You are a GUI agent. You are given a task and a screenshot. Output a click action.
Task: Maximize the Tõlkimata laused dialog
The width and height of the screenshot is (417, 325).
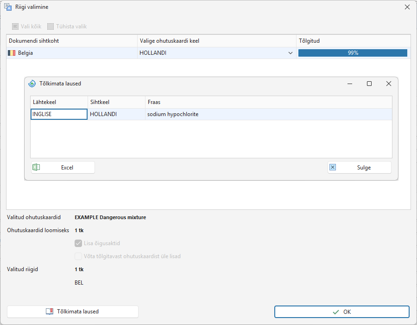(369, 84)
